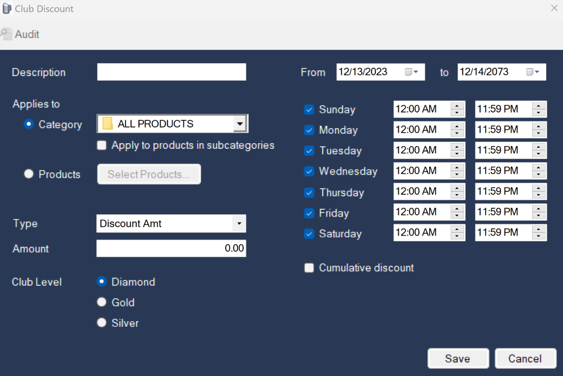The width and height of the screenshot is (563, 376).
Task: Open the To date calendar picker
Action: tap(533, 72)
